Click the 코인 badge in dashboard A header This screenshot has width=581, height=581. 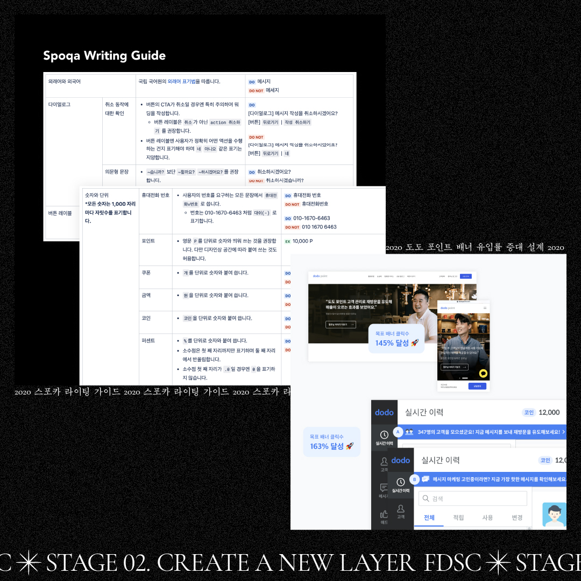529,412
